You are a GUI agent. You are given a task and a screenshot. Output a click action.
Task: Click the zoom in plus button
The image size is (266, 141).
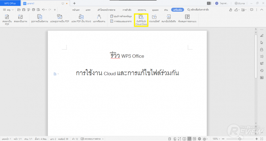[256, 139]
